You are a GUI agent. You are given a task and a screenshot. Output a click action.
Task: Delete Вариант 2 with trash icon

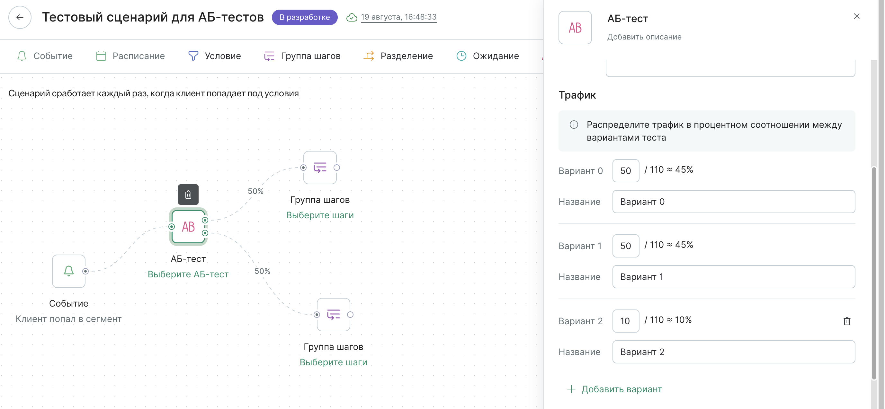(x=847, y=321)
